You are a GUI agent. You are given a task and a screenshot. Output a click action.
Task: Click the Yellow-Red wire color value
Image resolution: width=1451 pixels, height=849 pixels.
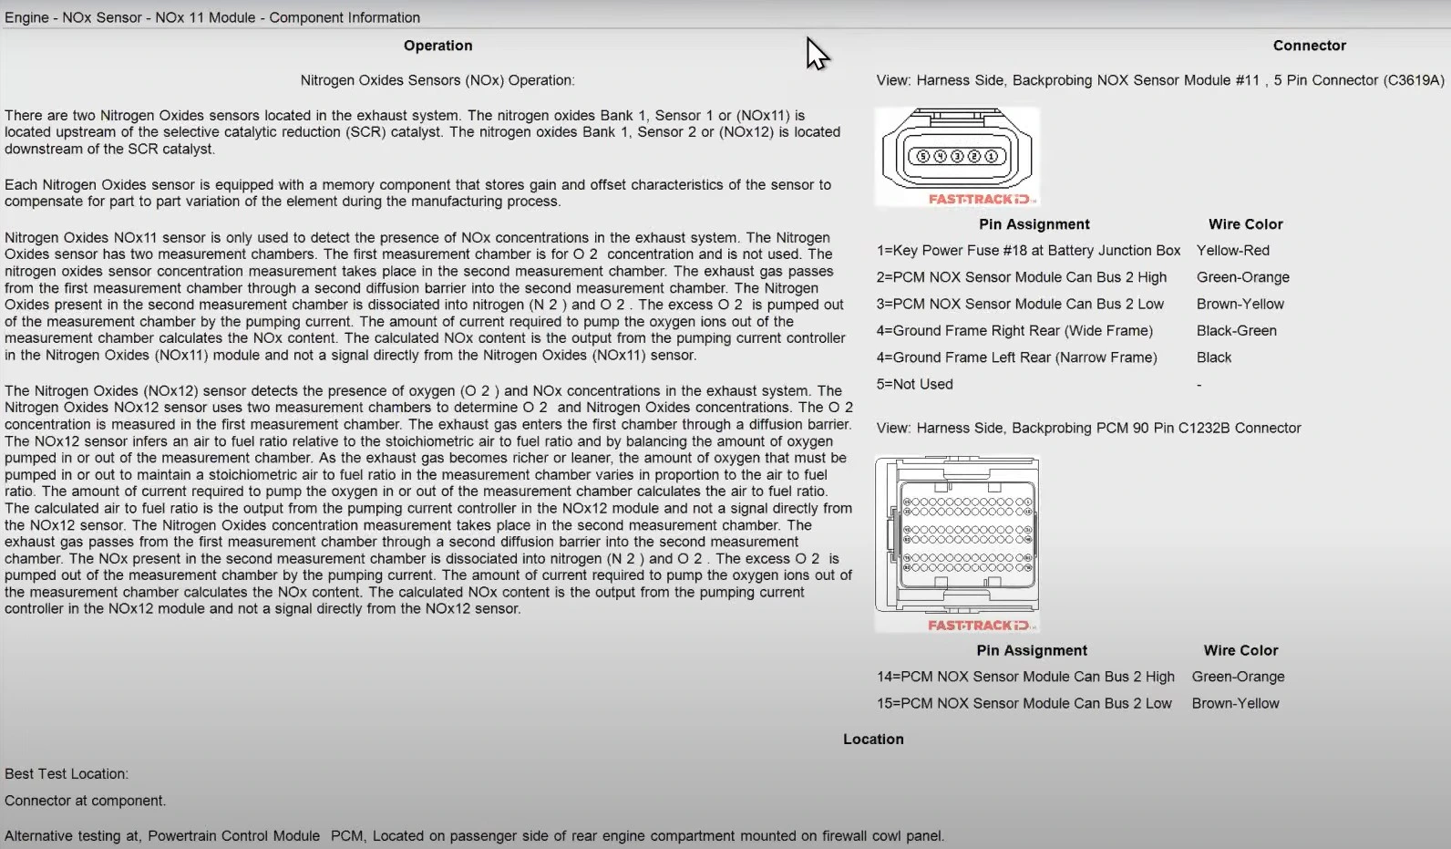(1232, 251)
